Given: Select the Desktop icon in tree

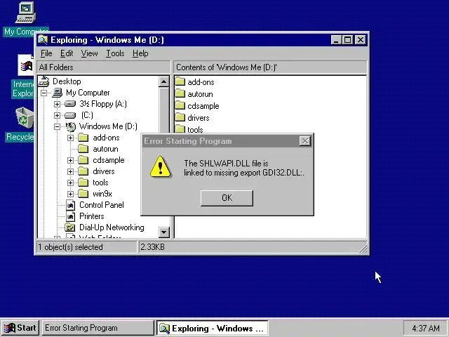Looking at the screenshot, I should (x=43, y=81).
